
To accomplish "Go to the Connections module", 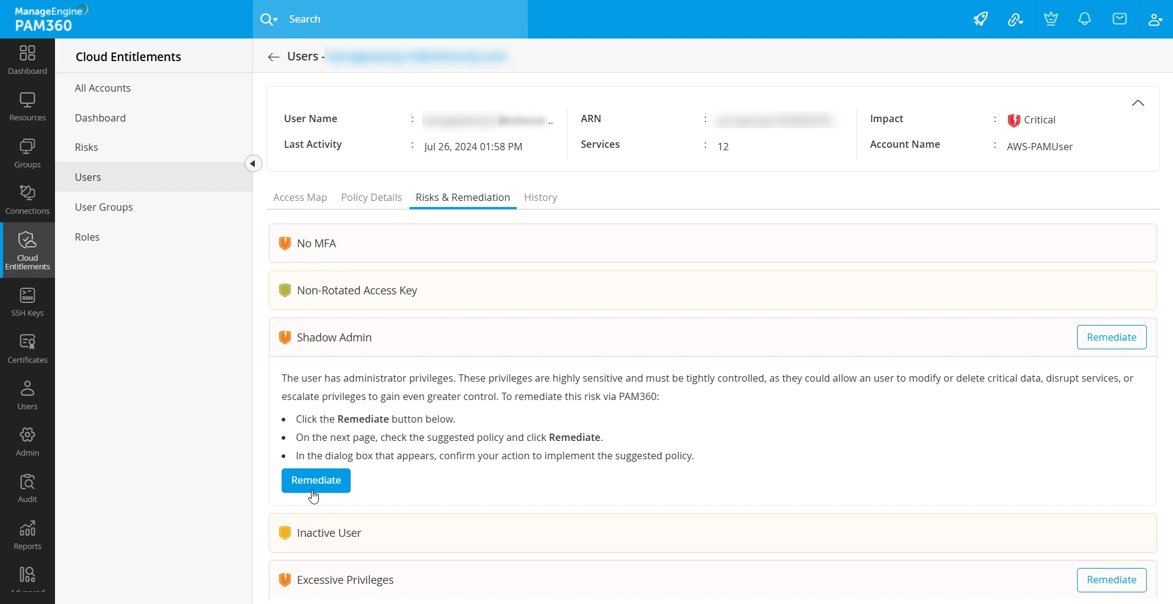I will click(27, 200).
